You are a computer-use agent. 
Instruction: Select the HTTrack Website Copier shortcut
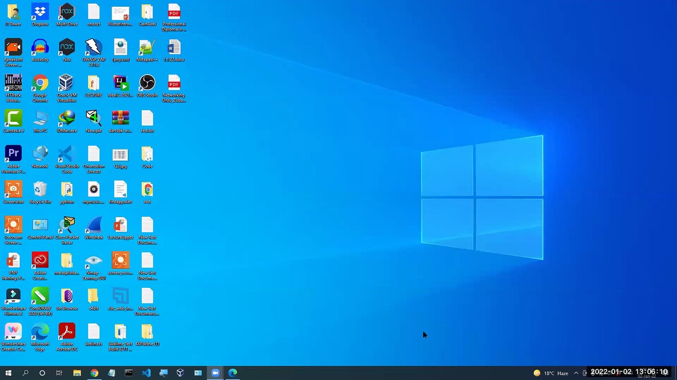pyautogui.click(x=13, y=89)
